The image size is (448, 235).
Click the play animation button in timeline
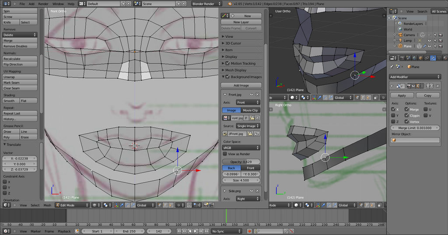pos(196,231)
